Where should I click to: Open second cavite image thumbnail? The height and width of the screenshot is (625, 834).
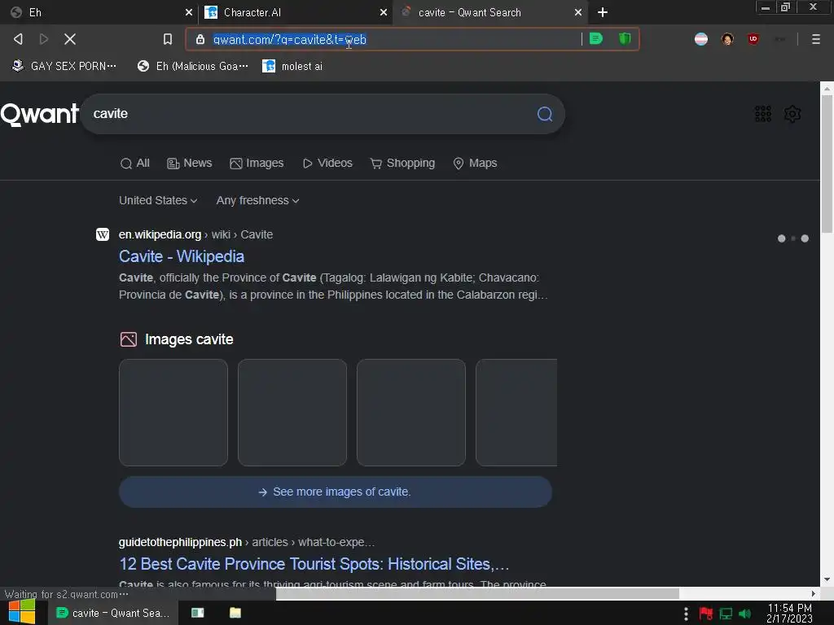[292, 413]
